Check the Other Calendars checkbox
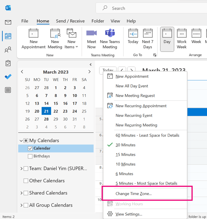The width and height of the screenshot is (207, 219). [26, 181]
